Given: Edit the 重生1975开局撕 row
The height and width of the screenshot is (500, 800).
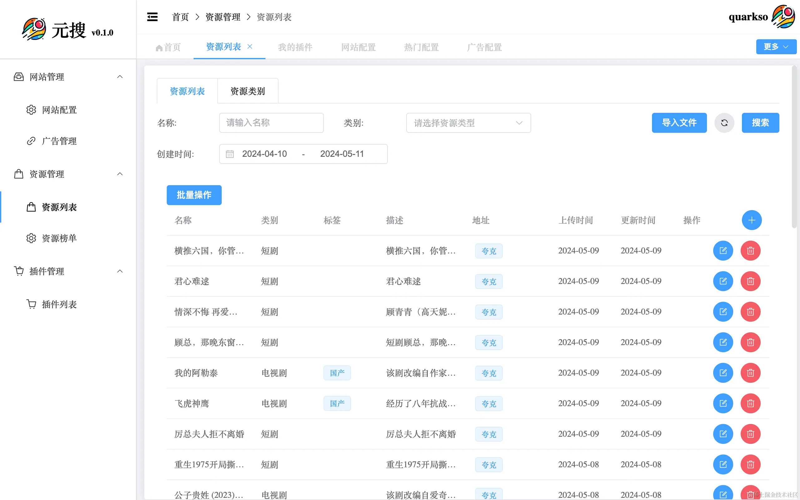Looking at the screenshot, I should [723, 464].
